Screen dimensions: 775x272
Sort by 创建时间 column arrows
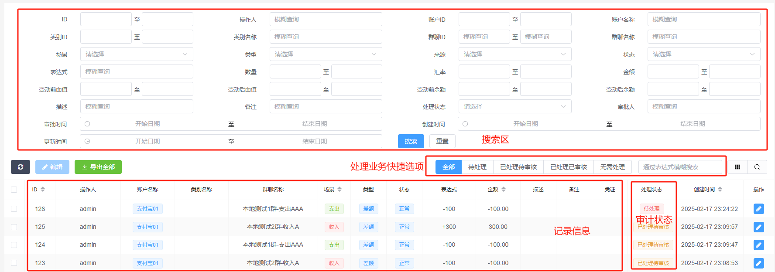click(x=720, y=189)
